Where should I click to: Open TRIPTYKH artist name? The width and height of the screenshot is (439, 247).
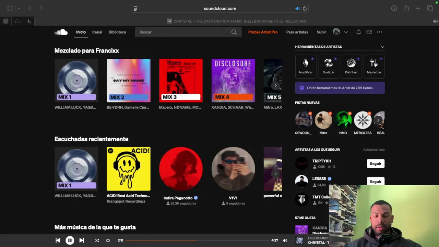point(322,161)
